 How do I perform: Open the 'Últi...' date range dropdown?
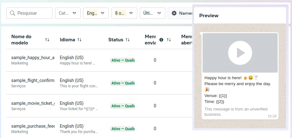(x=152, y=13)
